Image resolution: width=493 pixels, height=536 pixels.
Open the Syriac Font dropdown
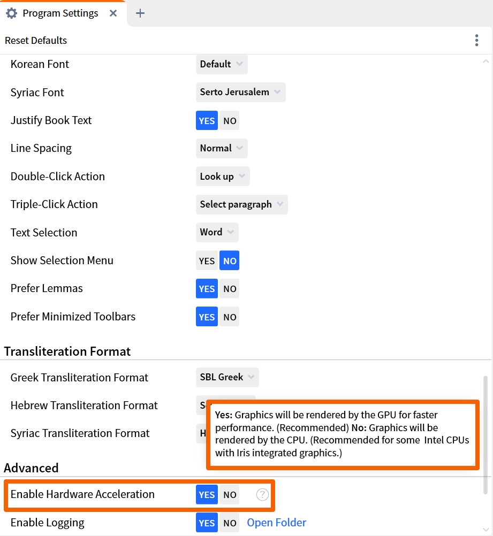click(240, 93)
